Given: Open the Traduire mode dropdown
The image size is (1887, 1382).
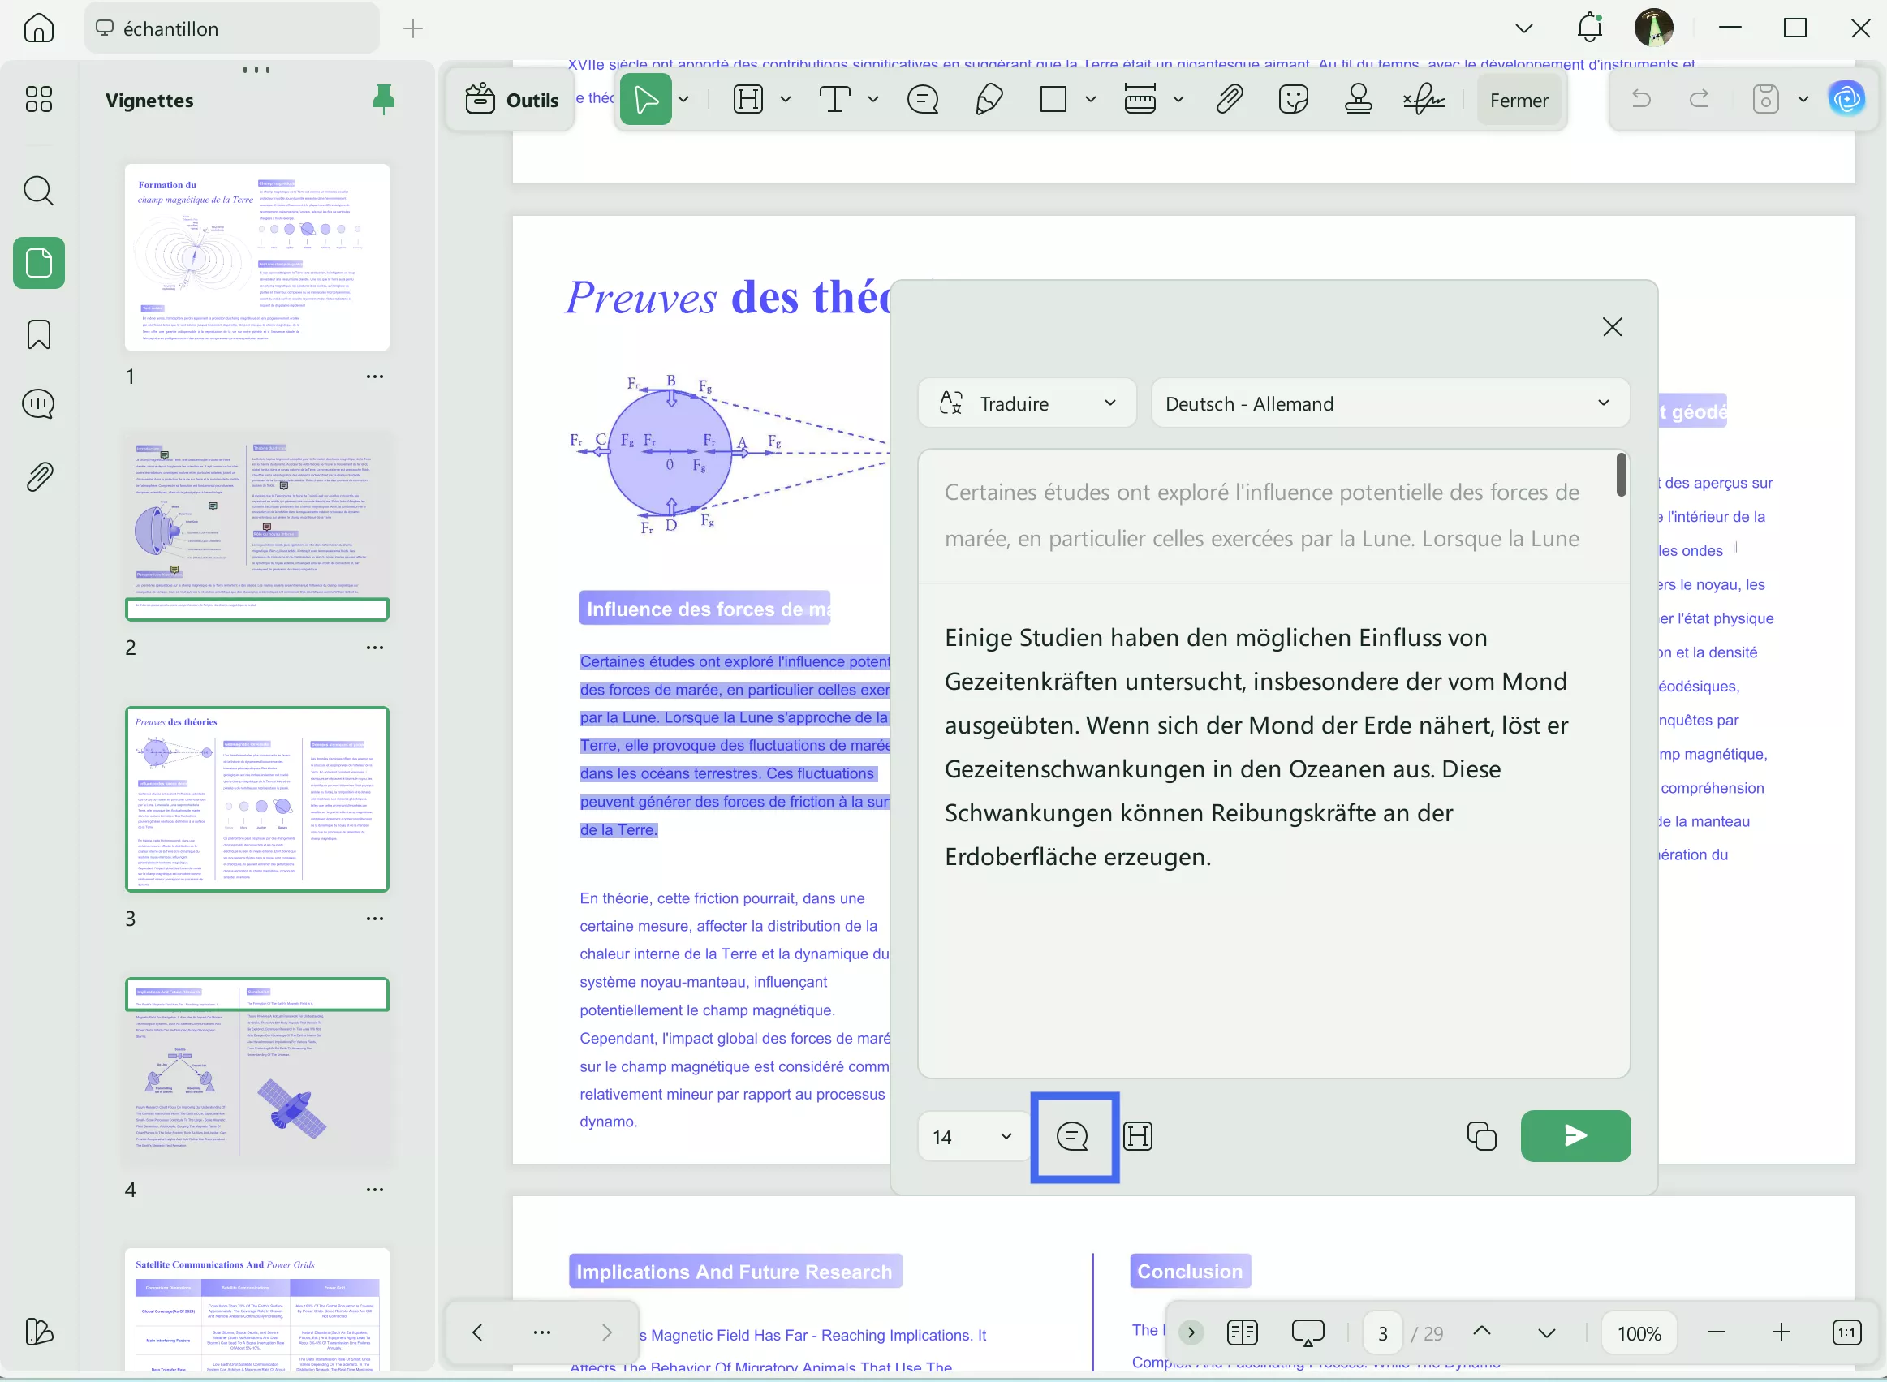Looking at the screenshot, I should (1027, 403).
